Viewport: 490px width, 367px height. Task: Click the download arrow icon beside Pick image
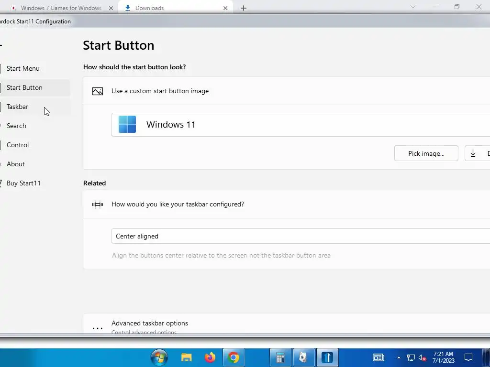473,153
